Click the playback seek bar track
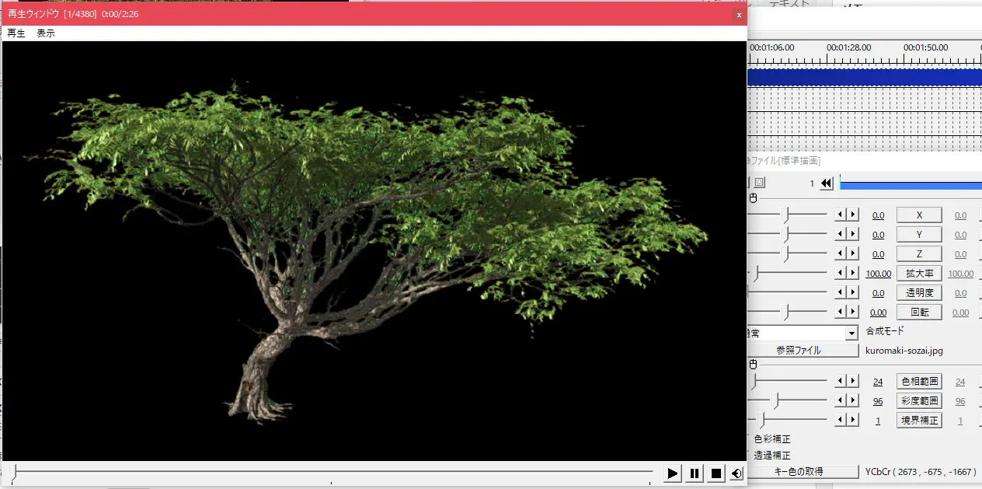982x489 pixels. (334, 471)
